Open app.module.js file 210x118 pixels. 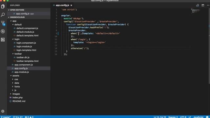pyautogui.click(x=22, y=72)
